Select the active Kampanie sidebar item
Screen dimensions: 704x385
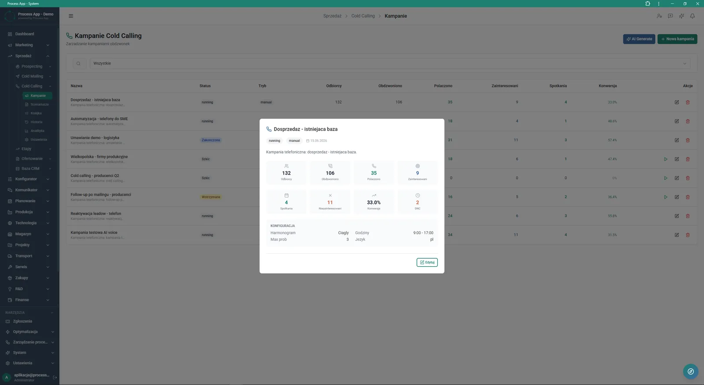(x=37, y=95)
